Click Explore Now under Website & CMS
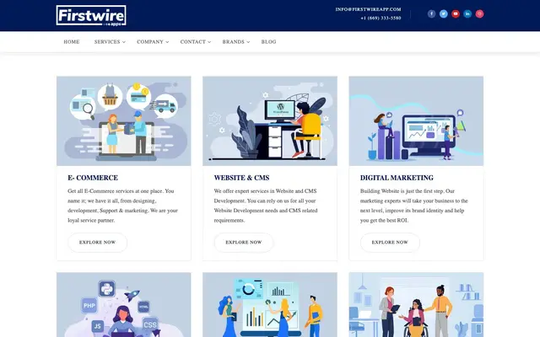The height and width of the screenshot is (337, 540). point(244,243)
